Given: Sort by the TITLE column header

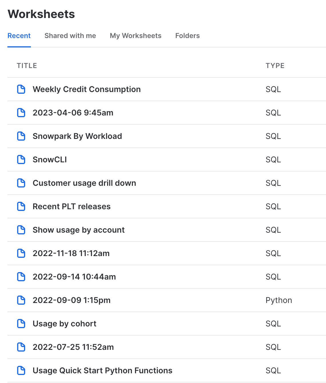Looking at the screenshot, I should coord(27,65).
